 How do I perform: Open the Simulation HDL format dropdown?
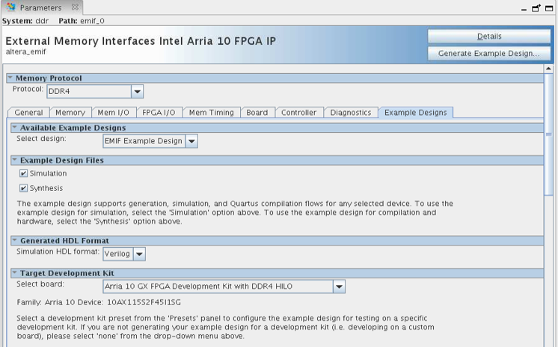coord(139,254)
